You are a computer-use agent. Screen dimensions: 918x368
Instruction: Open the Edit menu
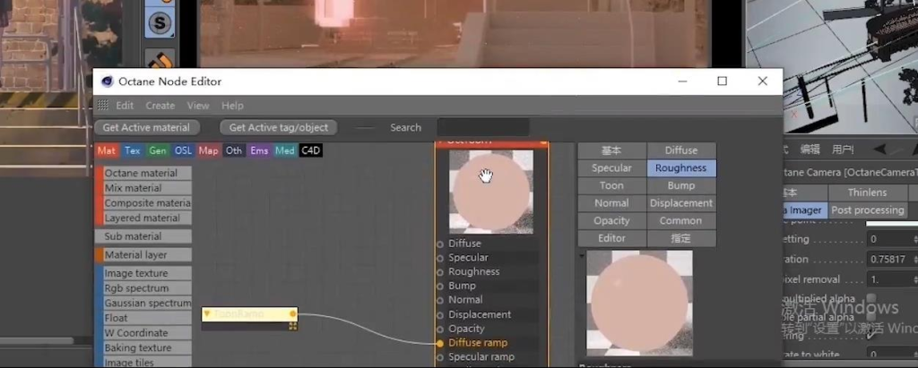125,106
